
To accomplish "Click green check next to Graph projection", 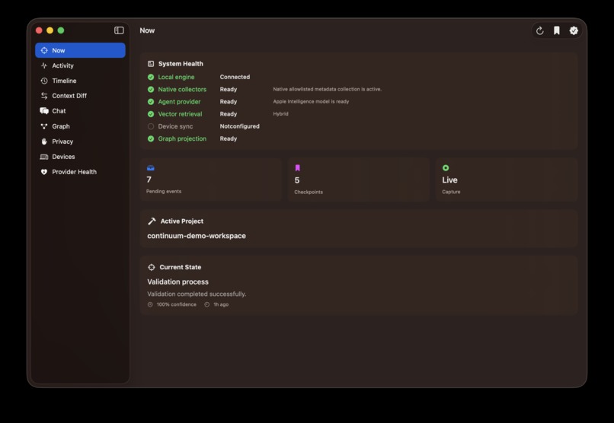I will click(151, 138).
